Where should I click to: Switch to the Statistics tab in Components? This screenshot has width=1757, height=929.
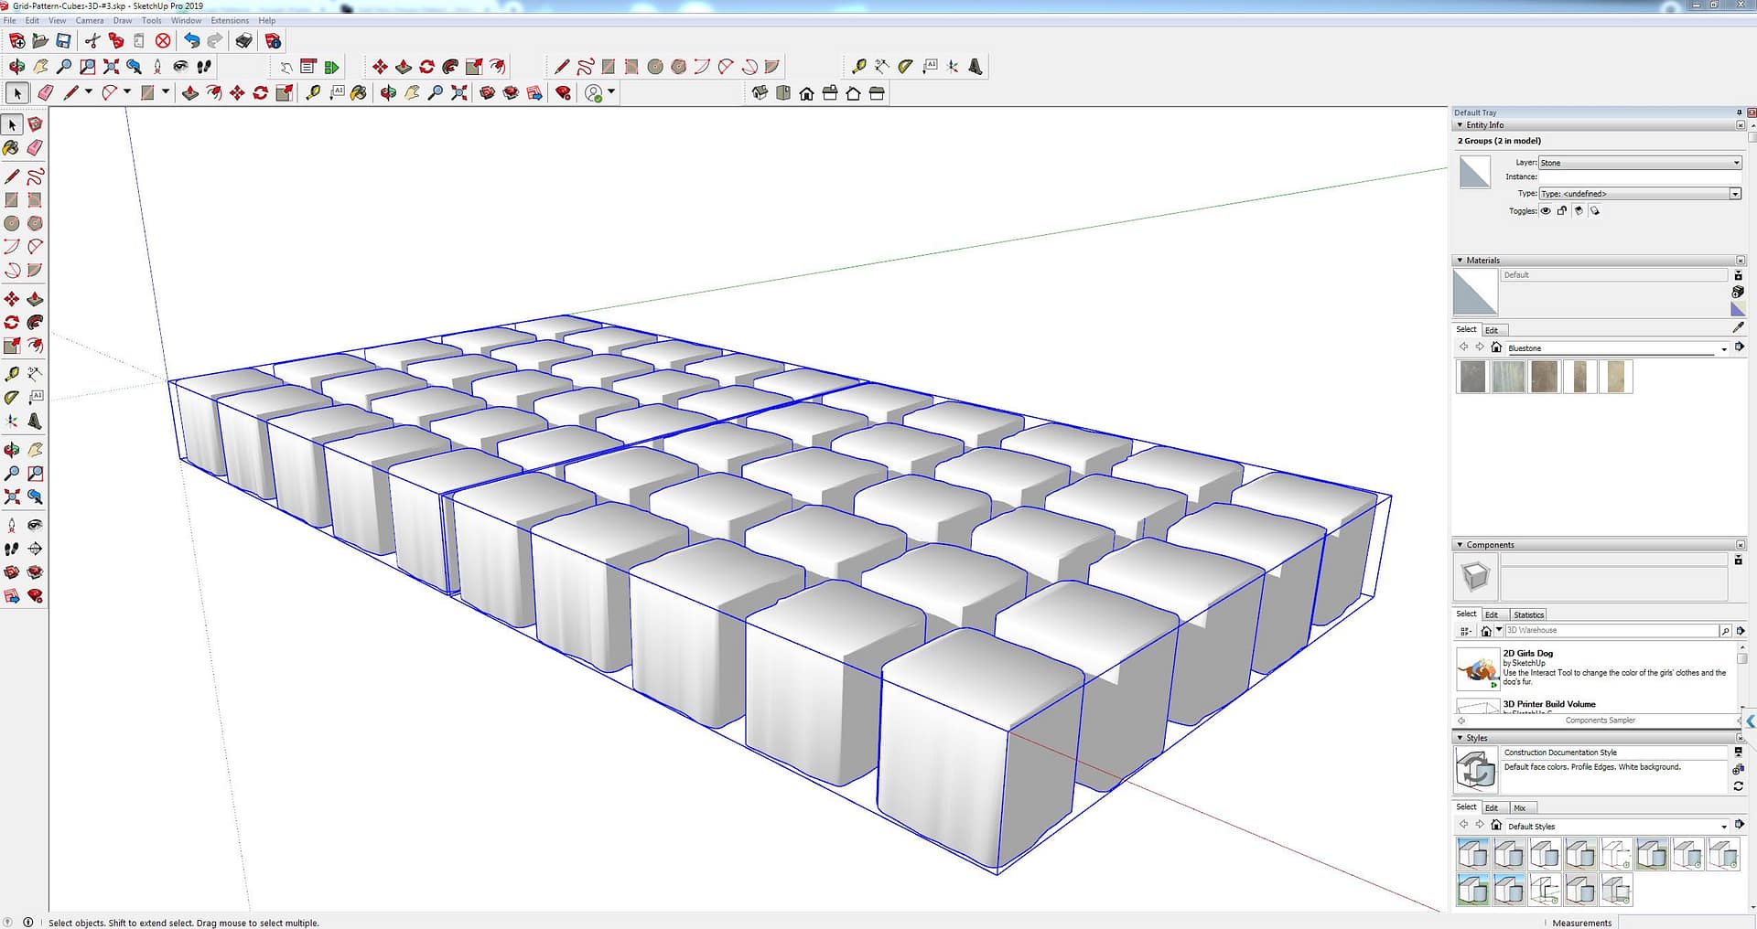point(1528,614)
